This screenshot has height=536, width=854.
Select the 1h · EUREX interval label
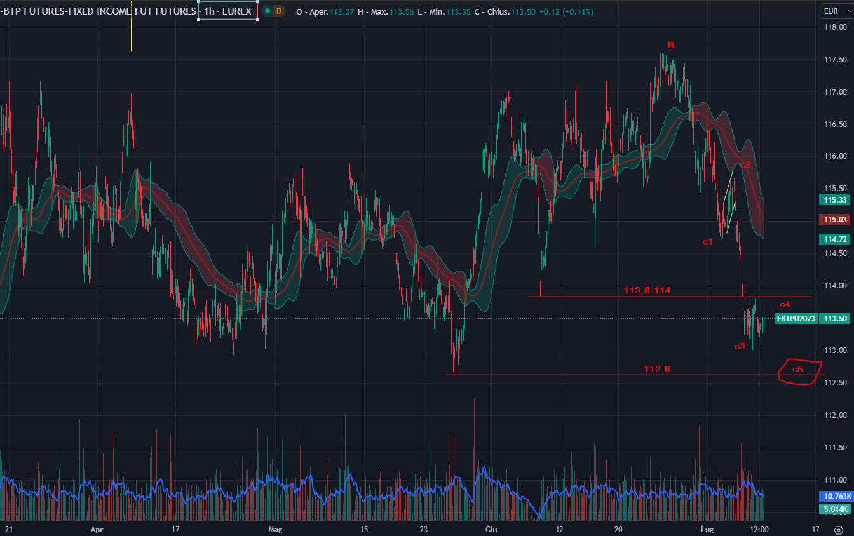coord(227,11)
